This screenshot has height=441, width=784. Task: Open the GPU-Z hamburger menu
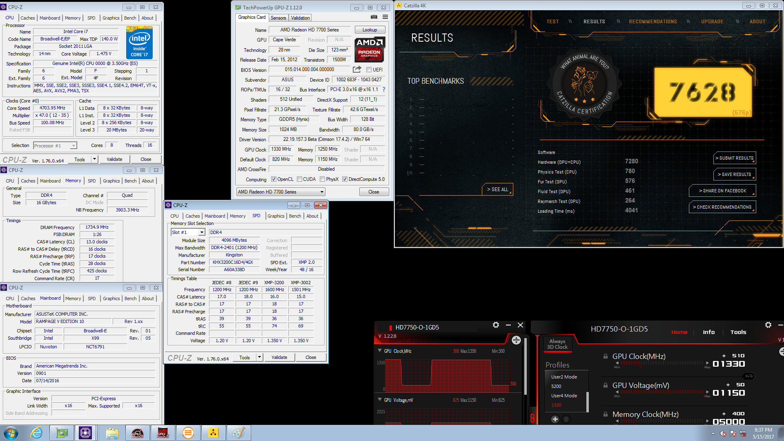click(385, 17)
